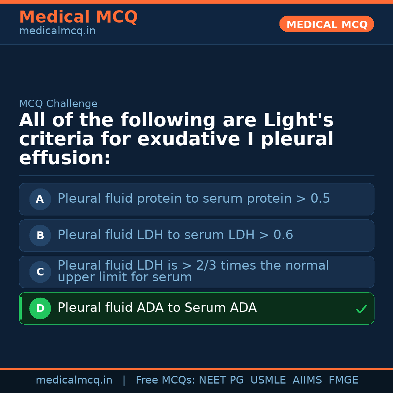The height and width of the screenshot is (393, 393).
Task: Select the letter C circle badge
Action: [x=40, y=272]
